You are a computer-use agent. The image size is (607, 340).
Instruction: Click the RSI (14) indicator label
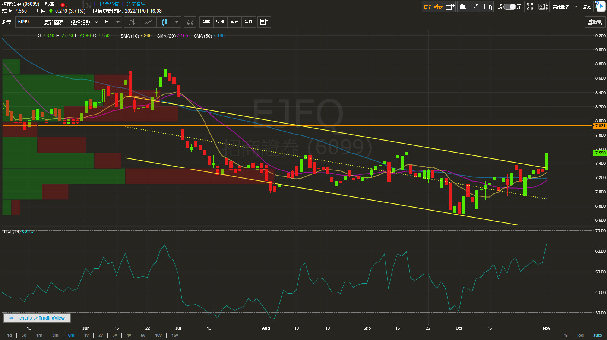pos(12,231)
